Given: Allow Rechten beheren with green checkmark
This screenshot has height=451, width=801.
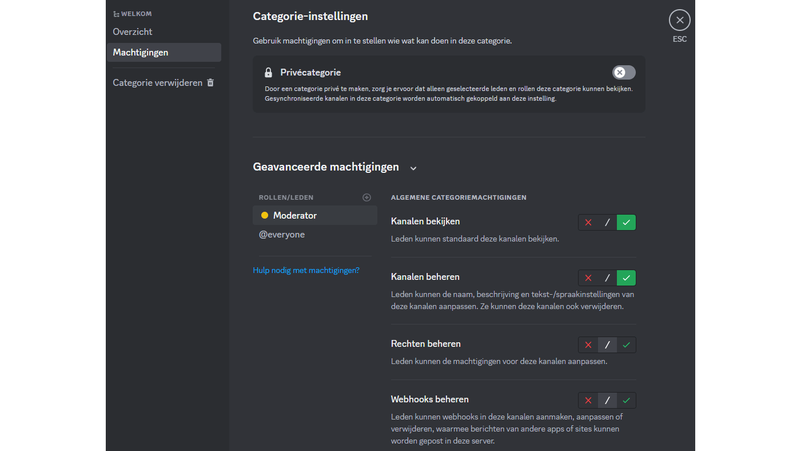Looking at the screenshot, I should click(626, 345).
